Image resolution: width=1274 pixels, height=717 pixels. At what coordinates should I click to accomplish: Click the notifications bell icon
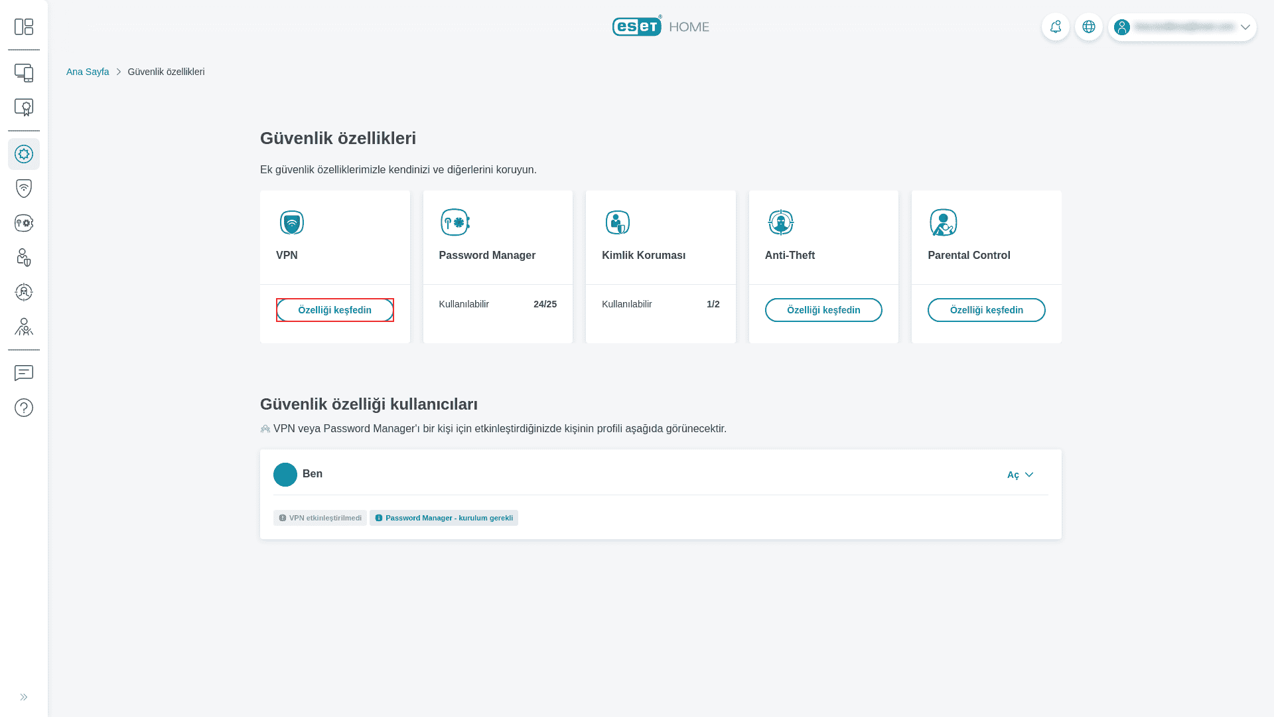click(x=1055, y=27)
